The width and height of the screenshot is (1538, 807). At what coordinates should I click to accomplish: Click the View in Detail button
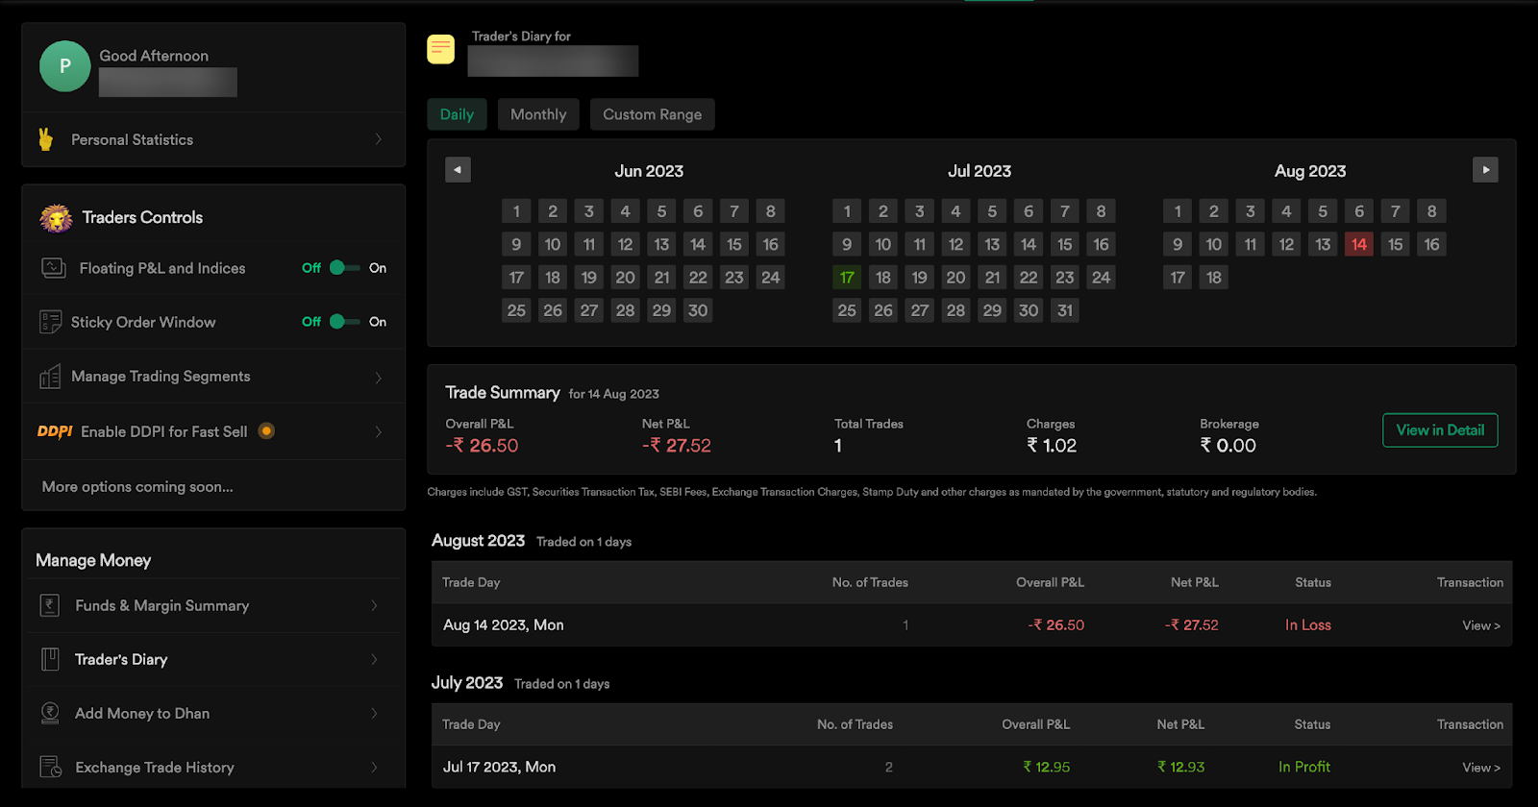tap(1440, 430)
